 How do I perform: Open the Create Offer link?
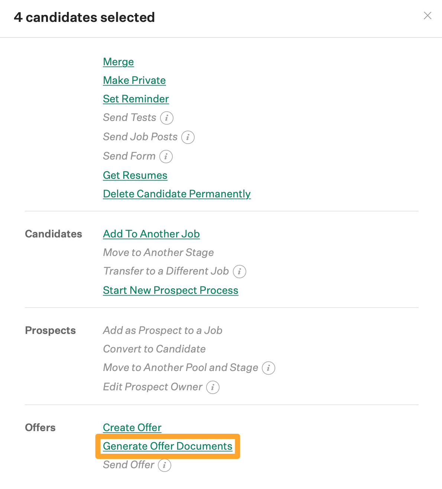(x=132, y=428)
